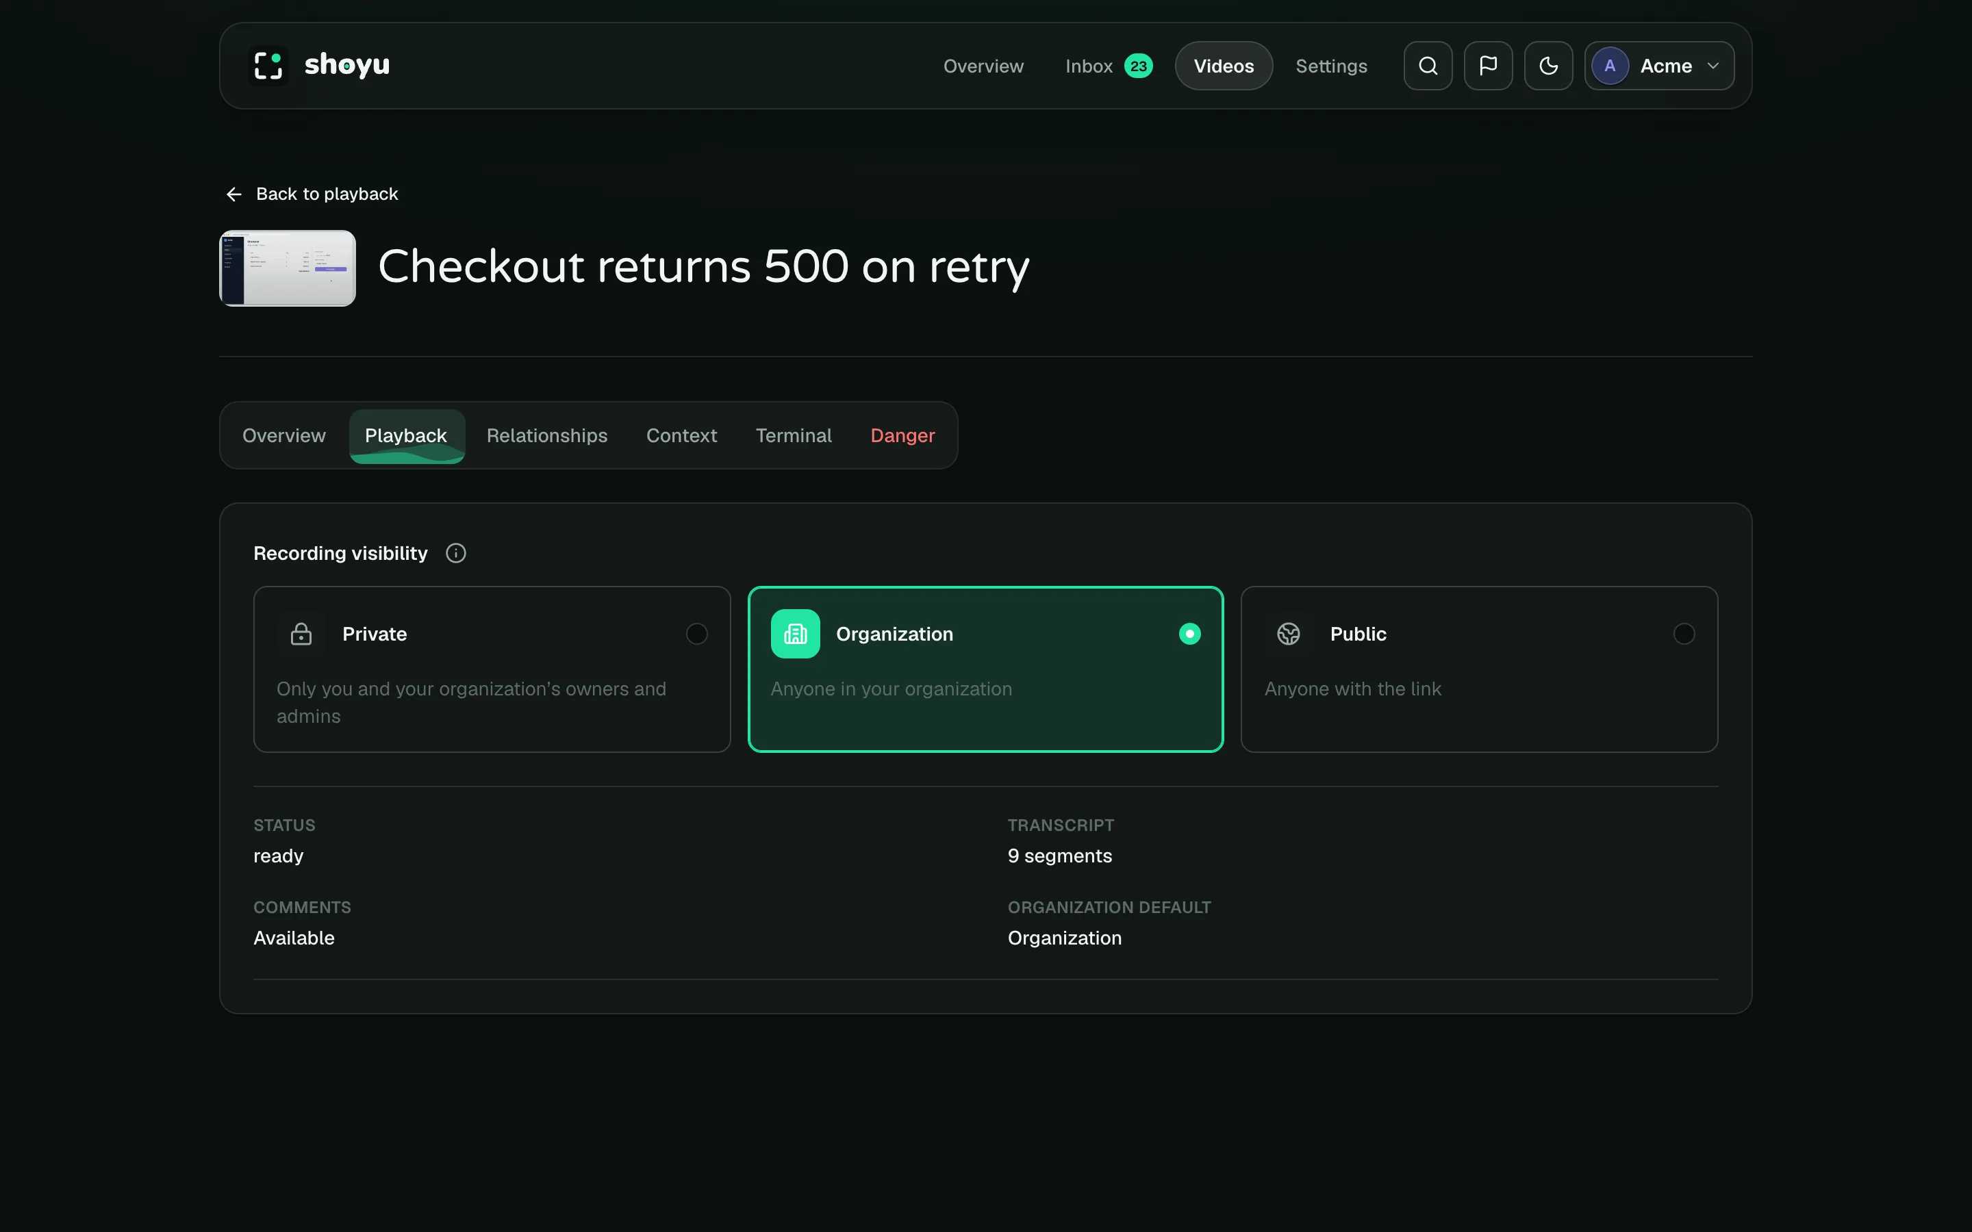The width and height of the screenshot is (1972, 1232).
Task: Click the shoyu wordmark
Action: pyautogui.click(x=347, y=64)
